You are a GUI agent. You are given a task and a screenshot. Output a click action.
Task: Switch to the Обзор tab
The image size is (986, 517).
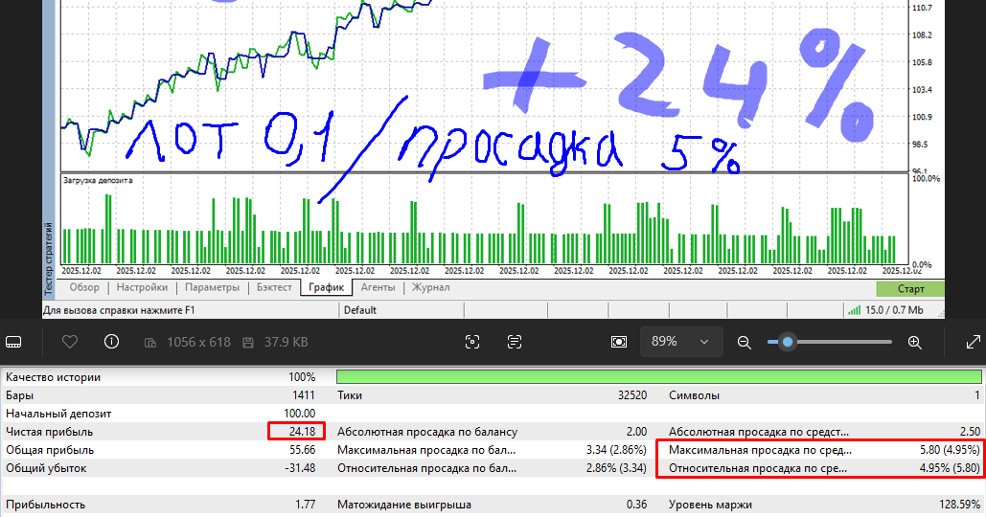click(x=84, y=287)
